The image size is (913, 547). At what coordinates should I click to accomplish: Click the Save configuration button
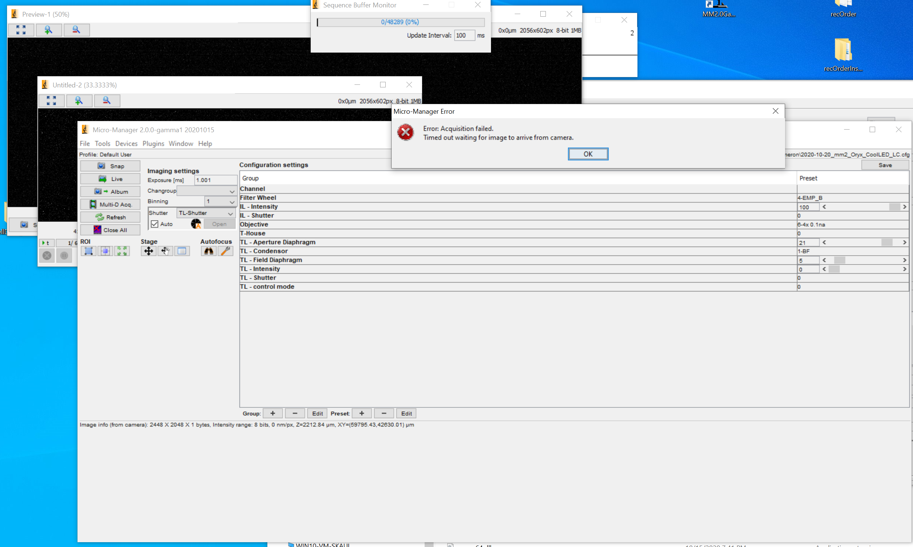pos(885,165)
